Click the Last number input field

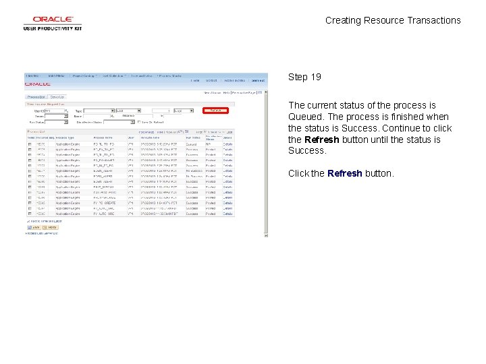(161, 111)
